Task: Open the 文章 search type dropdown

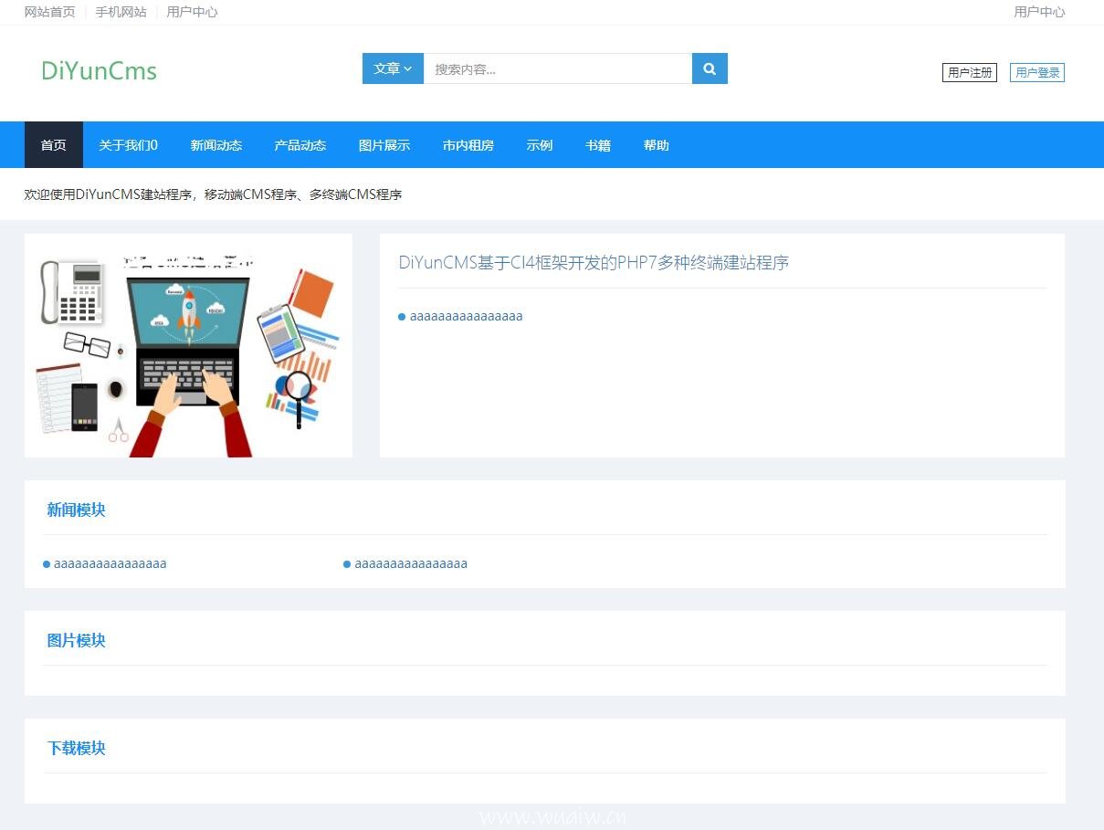Action: [x=392, y=68]
